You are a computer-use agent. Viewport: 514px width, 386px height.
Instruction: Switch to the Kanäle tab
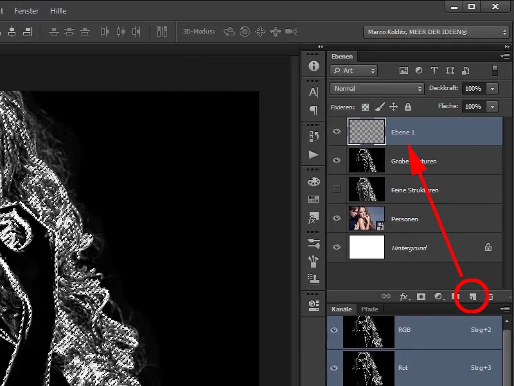click(x=341, y=309)
